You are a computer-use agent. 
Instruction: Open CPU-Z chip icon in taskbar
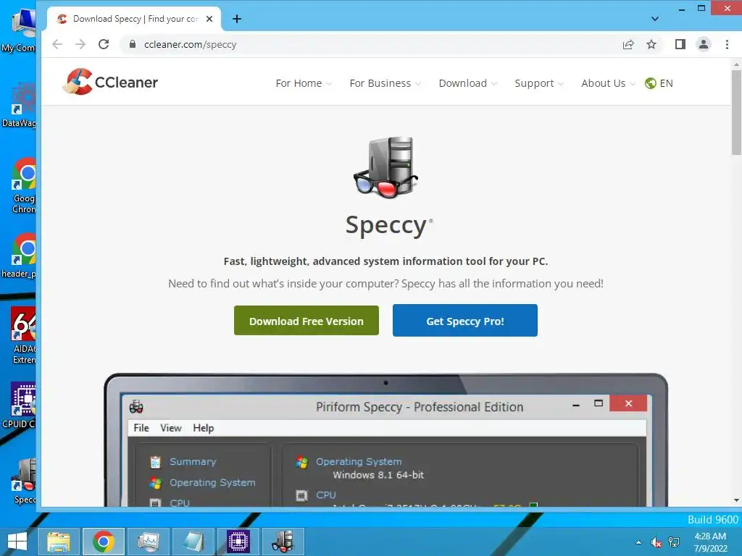pos(238,542)
